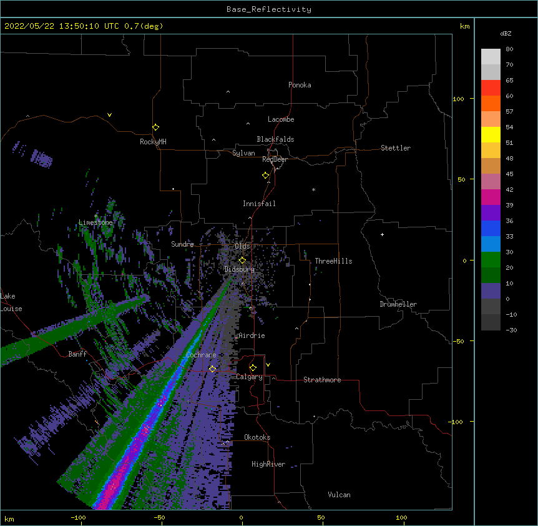Click the Blackfalds label
Image resolution: width=538 pixels, height=526 pixels.
(x=275, y=139)
